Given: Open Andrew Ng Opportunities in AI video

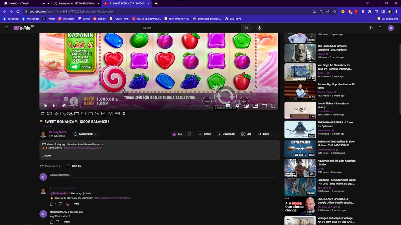Looking at the screenshot, I should pyautogui.click(x=300, y=91).
